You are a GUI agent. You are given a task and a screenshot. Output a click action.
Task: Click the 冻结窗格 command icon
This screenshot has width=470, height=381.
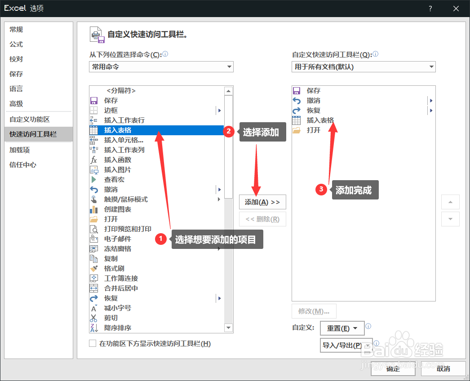[93, 248]
